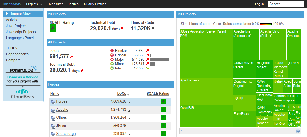Click the green SQALE Rating A badge

coord(53,28)
